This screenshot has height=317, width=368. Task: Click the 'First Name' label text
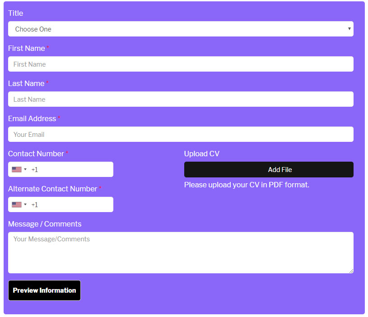27,48
